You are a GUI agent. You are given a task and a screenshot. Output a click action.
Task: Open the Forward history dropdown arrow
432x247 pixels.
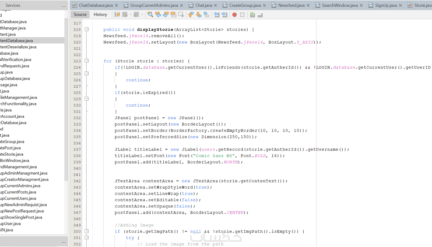point(142,15)
